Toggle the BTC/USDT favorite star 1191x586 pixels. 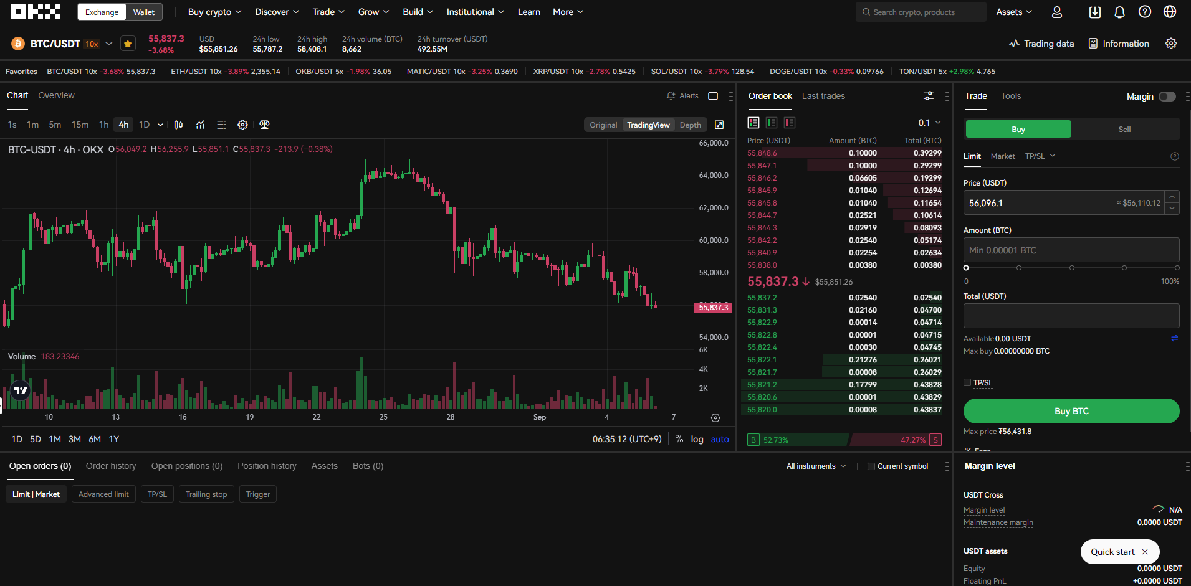coord(128,44)
